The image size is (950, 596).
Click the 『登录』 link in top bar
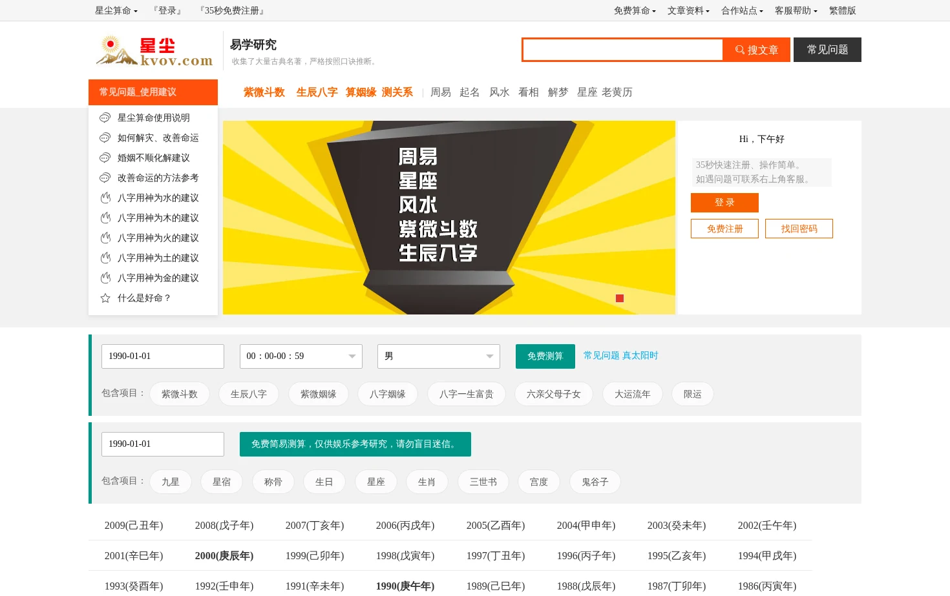point(167,10)
